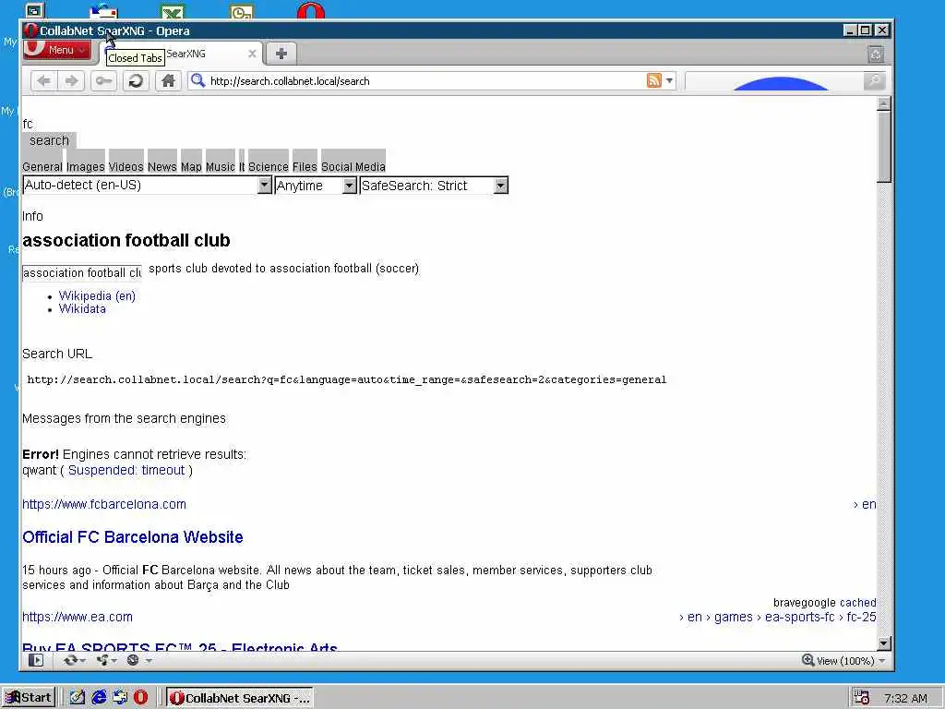Switch to the Videos category tab

(x=126, y=166)
